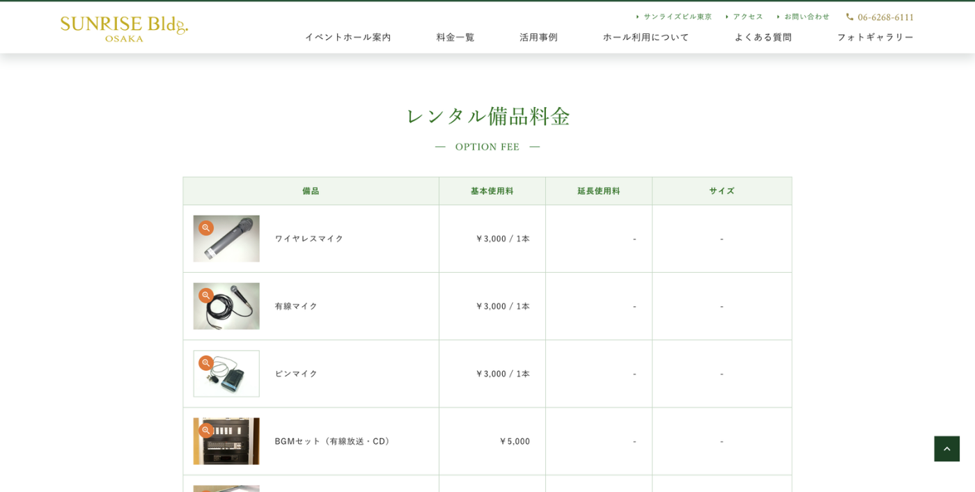The height and width of the screenshot is (492, 975).
Task: Enlarge the ピンマイク thumbnail photo
Action: coord(233,379)
